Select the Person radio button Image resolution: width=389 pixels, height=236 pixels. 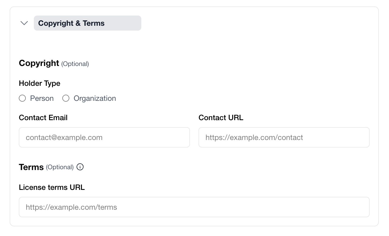(22, 98)
